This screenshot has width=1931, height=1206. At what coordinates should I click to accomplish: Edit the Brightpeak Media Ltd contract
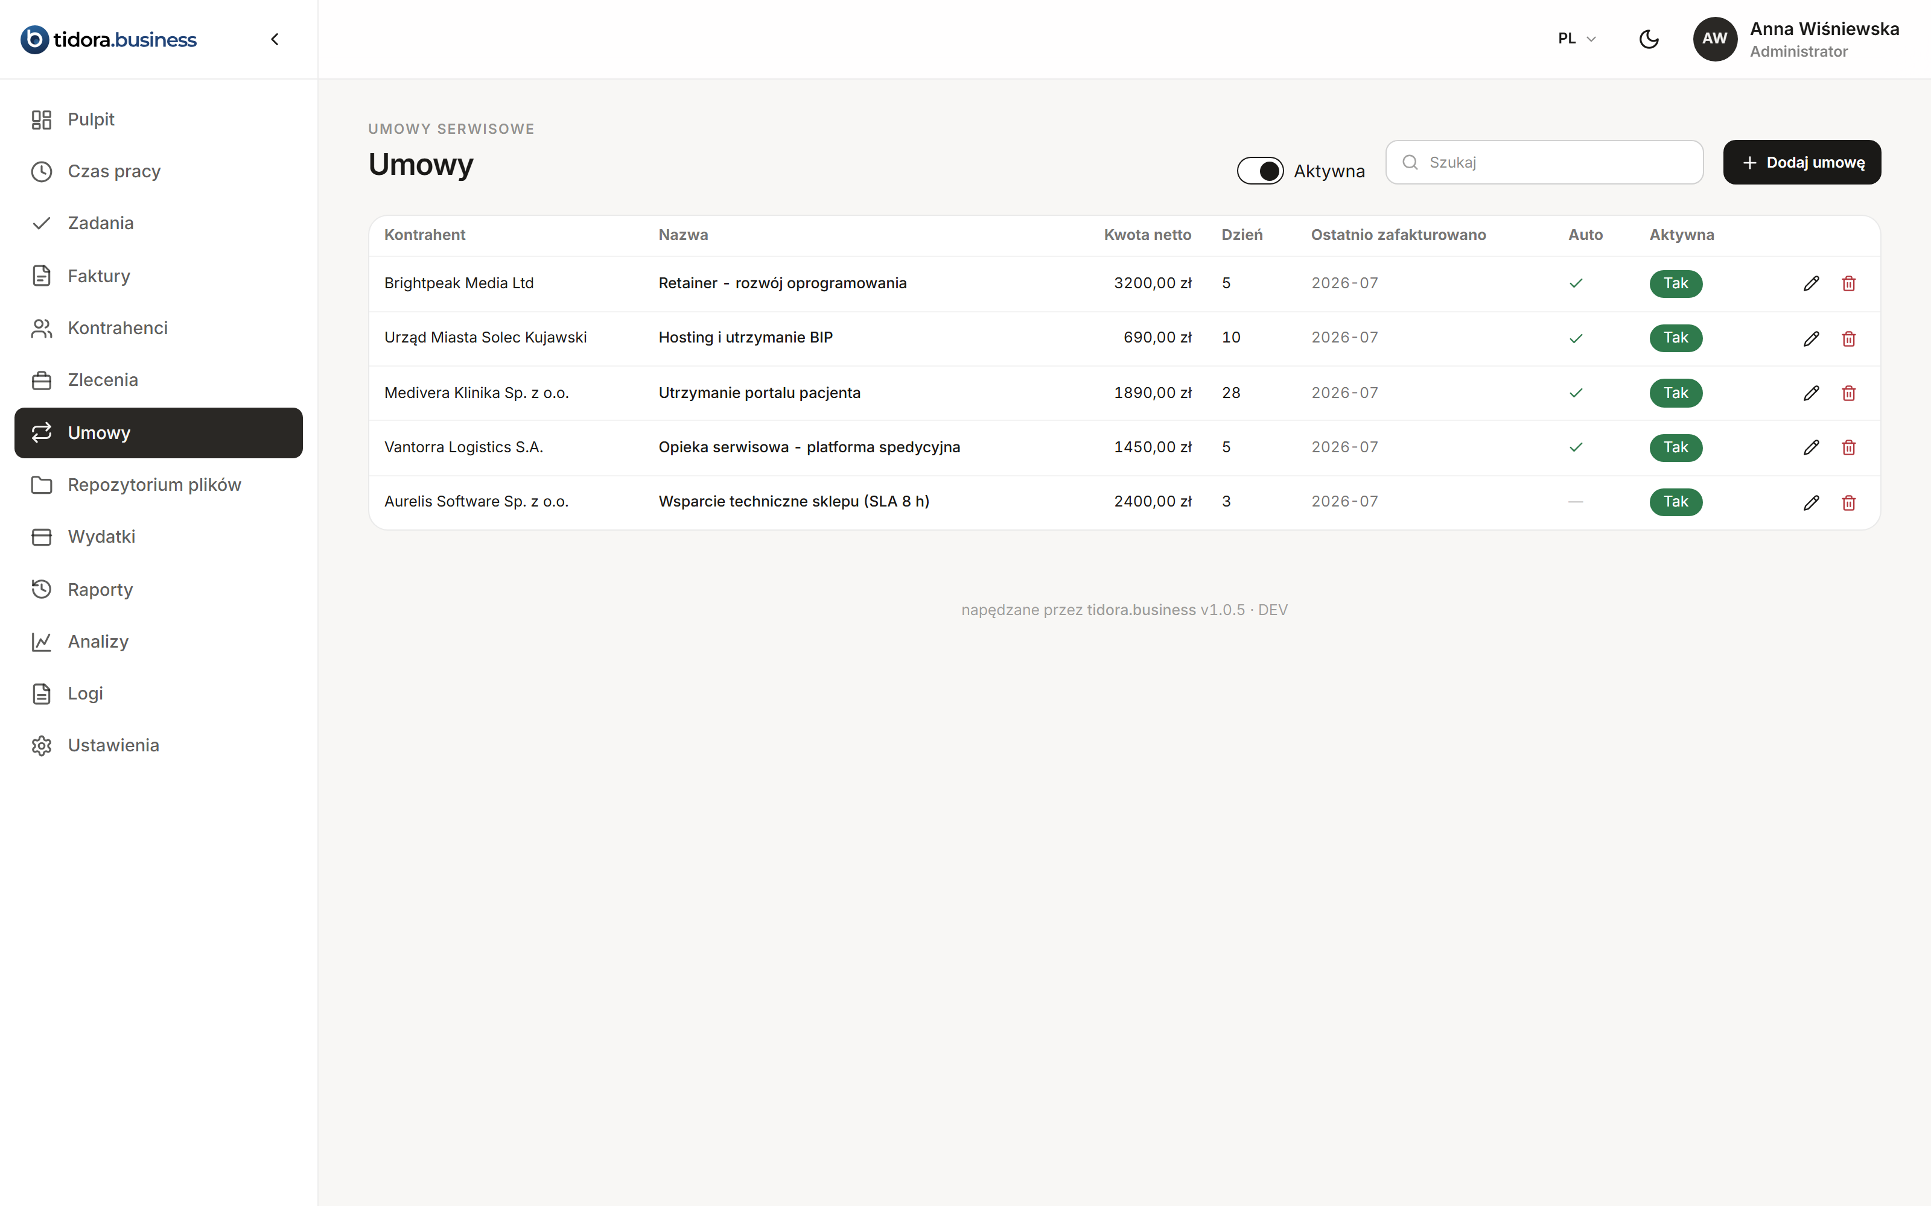(x=1812, y=283)
